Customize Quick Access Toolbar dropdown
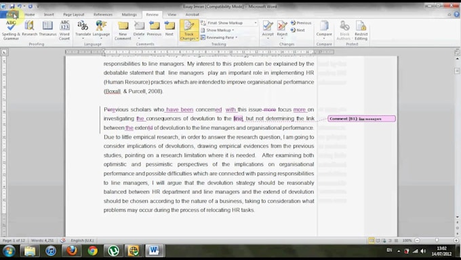 pyautogui.click(x=38, y=6)
